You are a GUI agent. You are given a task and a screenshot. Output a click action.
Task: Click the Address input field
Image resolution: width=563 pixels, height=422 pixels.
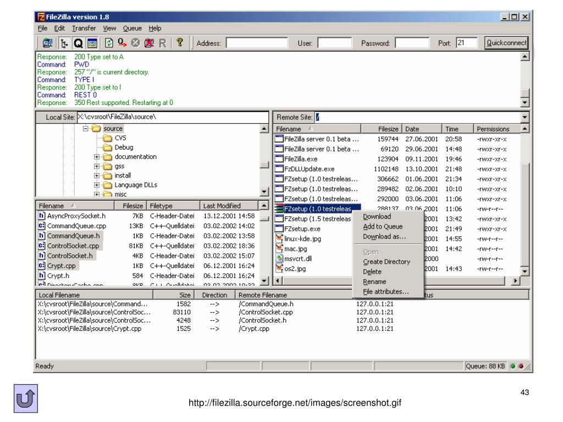click(257, 43)
